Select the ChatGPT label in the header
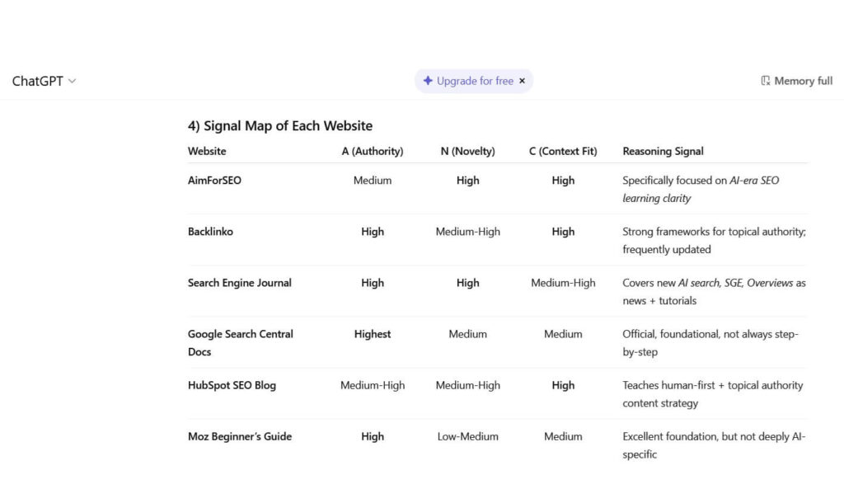Viewport: 844px width, 489px height. [36, 80]
